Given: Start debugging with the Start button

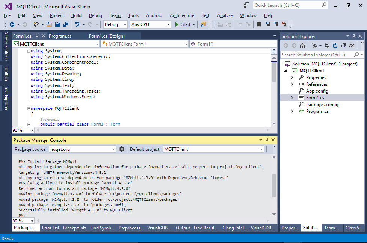Looking at the screenshot, I should (x=183, y=24).
